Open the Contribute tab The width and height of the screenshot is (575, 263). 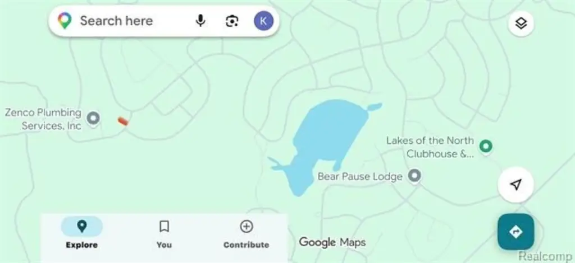pyautogui.click(x=246, y=234)
